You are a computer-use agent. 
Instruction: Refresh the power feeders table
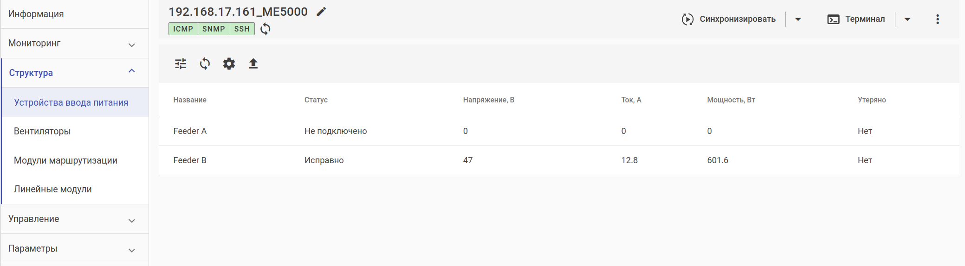tap(205, 63)
